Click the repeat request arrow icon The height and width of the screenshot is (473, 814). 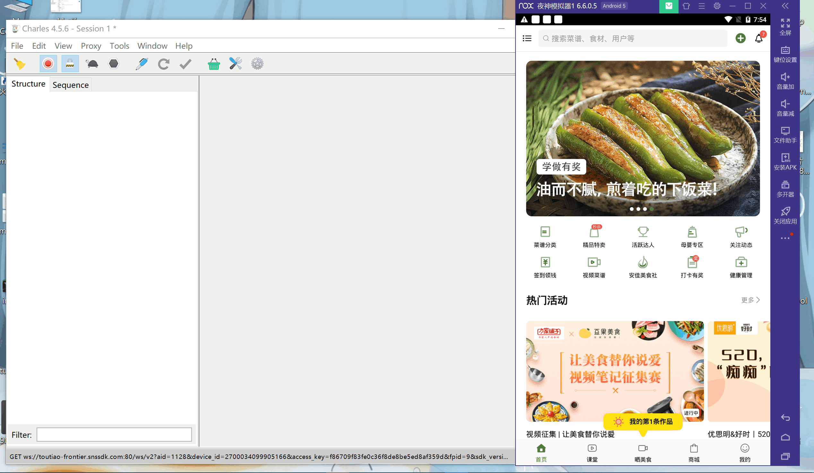click(163, 63)
